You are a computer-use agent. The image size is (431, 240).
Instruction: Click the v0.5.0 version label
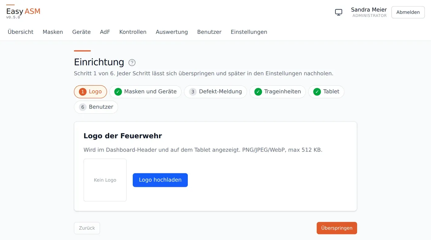click(x=13, y=18)
